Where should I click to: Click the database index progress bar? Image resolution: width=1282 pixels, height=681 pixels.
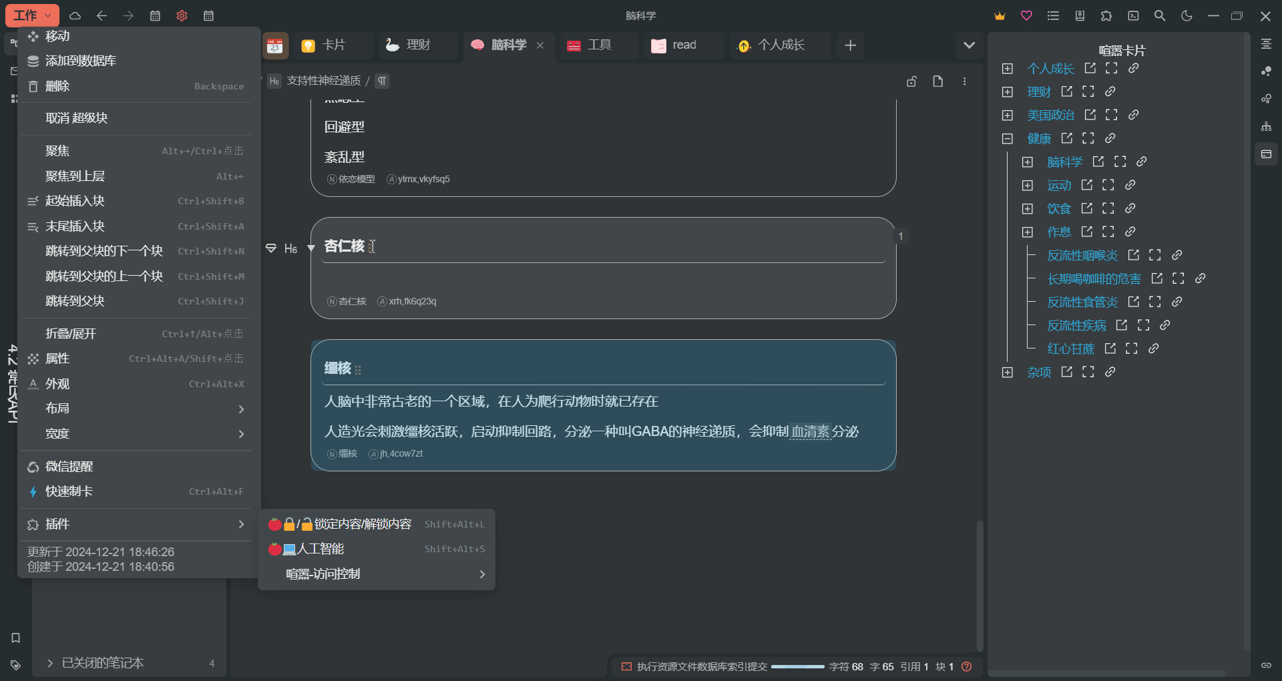point(799,666)
